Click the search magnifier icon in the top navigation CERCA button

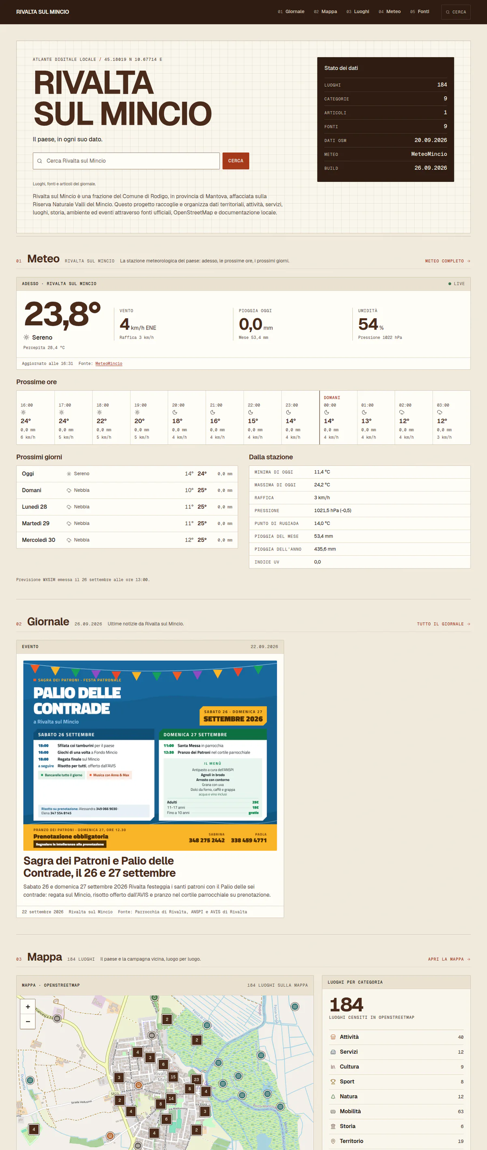(448, 12)
